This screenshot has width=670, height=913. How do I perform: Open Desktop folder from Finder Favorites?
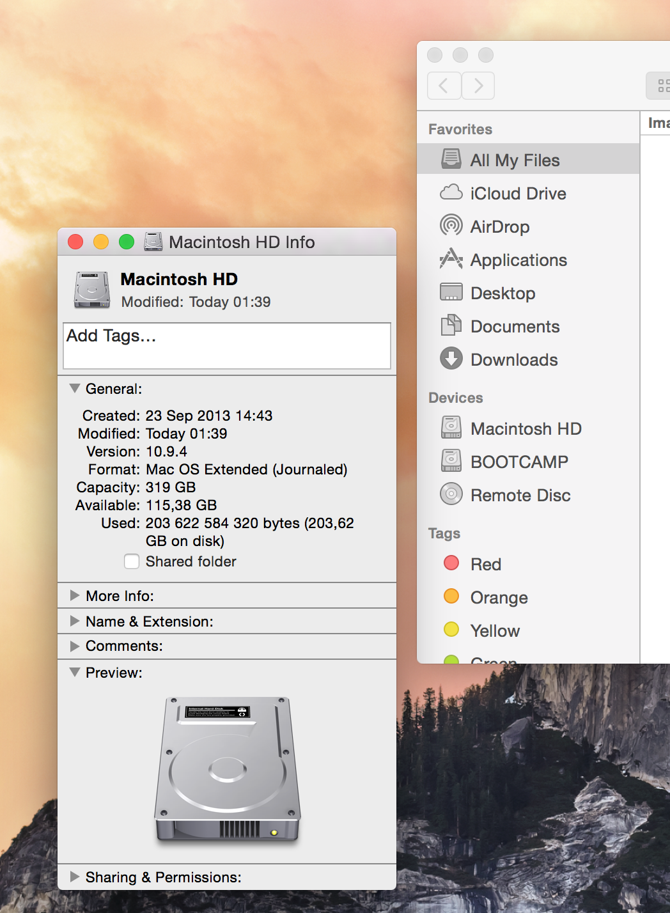(528, 293)
